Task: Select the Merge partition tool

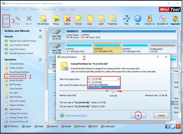Action: coord(56,20)
